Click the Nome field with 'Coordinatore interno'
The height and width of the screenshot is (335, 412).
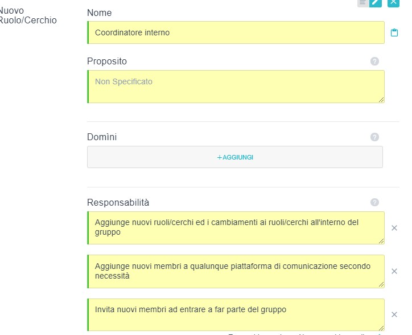(236, 32)
